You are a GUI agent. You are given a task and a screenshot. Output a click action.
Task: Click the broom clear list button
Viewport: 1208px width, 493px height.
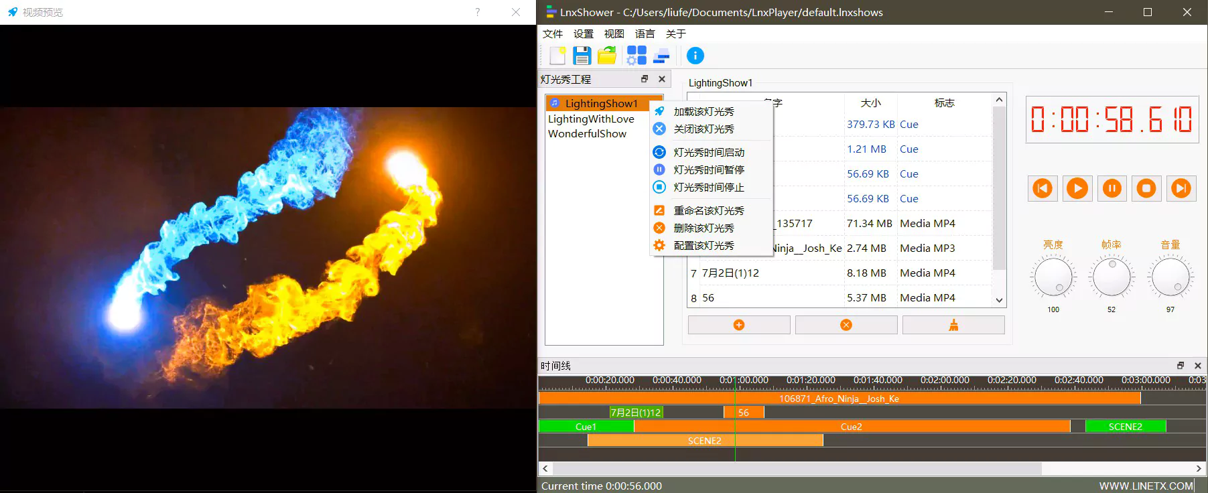pos(953,325)
